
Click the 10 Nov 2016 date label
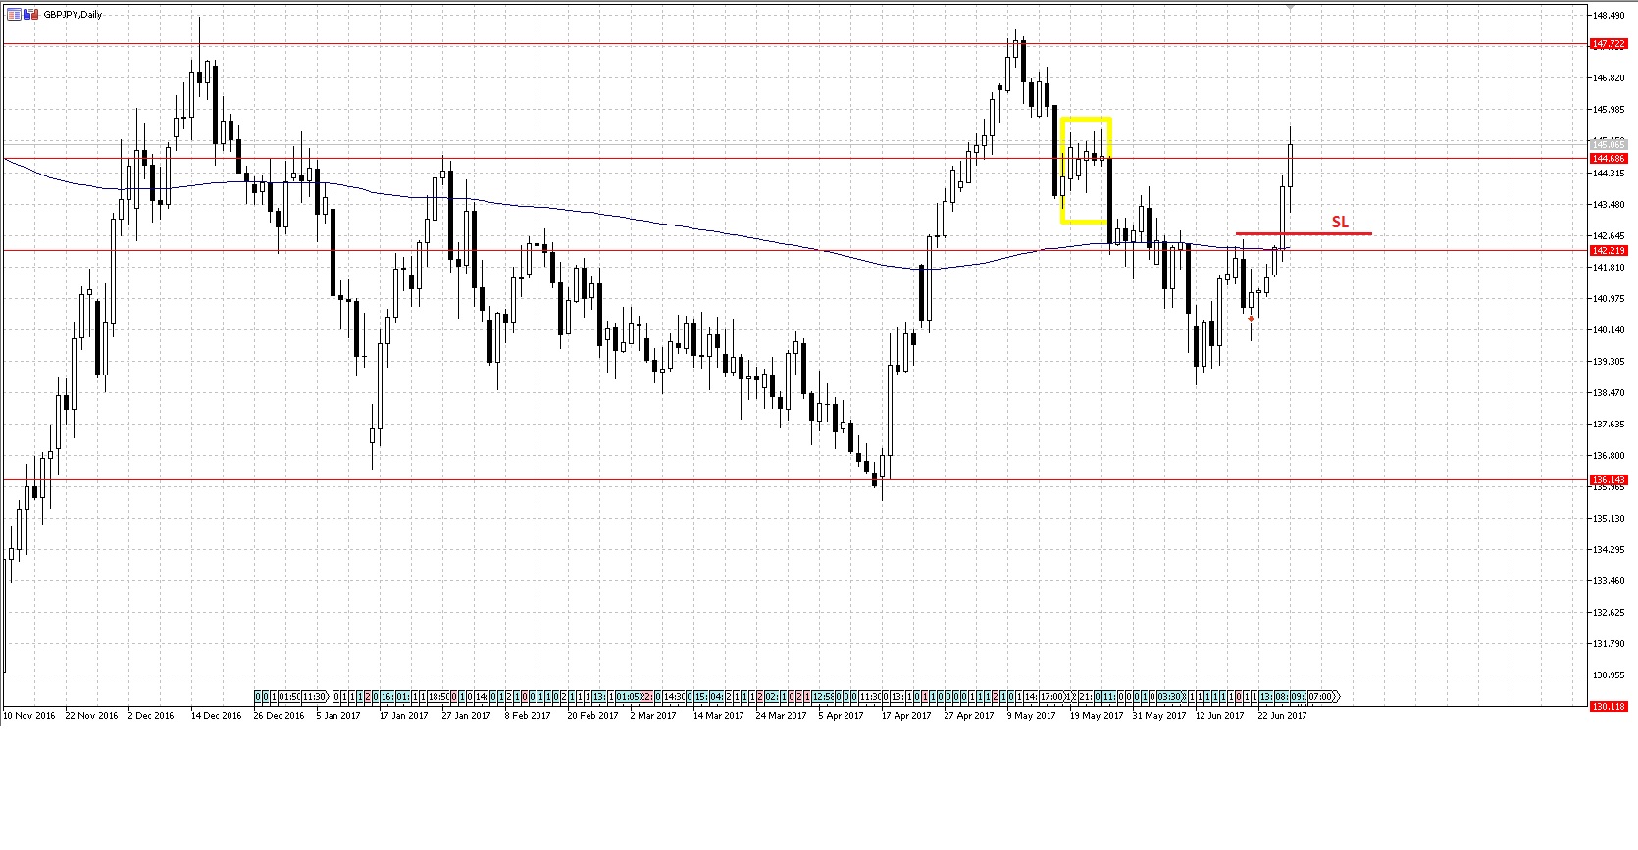[29, 716]
